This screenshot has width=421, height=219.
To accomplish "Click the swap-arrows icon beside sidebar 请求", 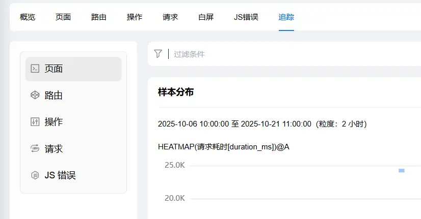I will (35, 149).
